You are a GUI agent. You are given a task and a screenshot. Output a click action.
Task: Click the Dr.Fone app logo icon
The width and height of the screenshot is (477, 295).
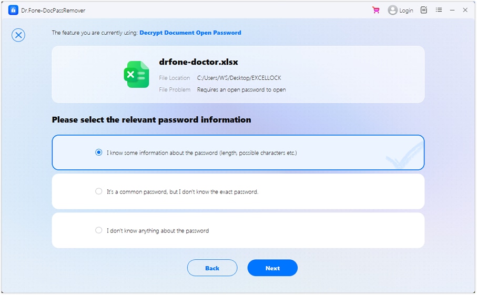coord(13,10)
